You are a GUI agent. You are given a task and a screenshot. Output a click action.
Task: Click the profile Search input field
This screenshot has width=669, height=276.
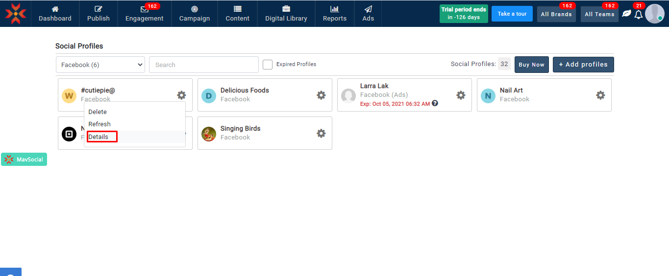(203, 65)
